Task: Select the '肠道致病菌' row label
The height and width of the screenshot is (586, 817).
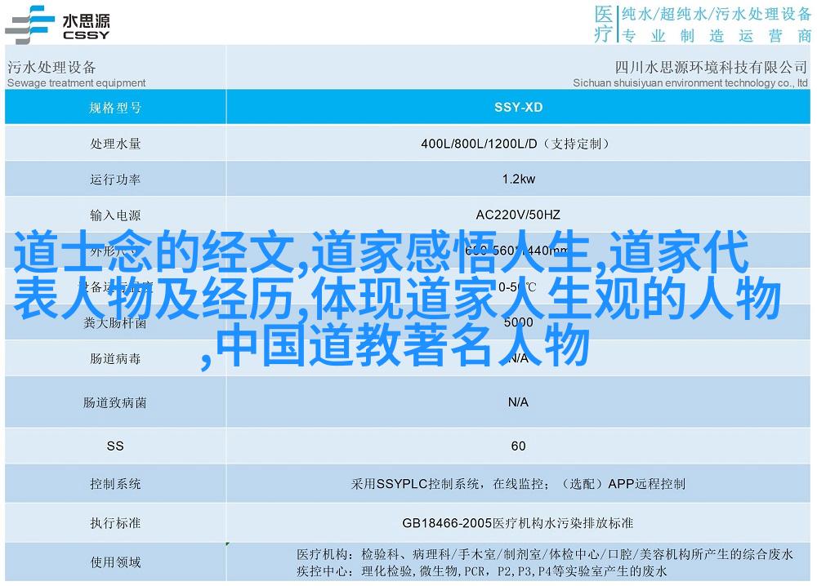Action: (x=115, y=402)
